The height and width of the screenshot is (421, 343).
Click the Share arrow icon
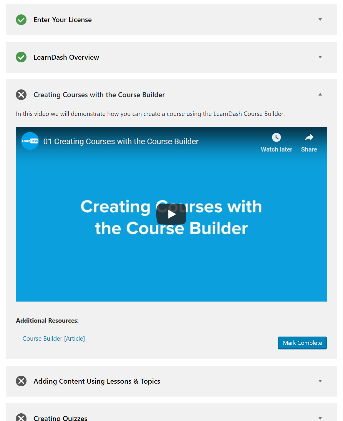click(309, 137)
